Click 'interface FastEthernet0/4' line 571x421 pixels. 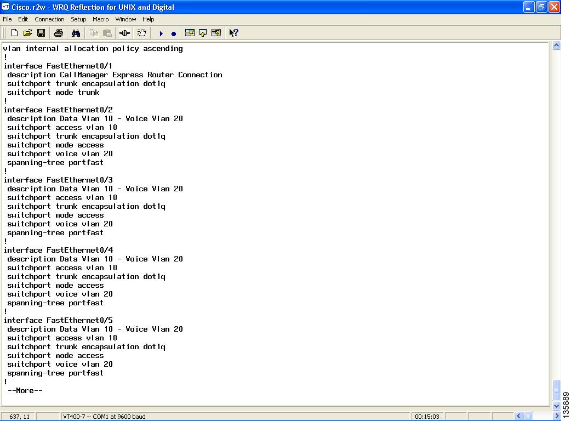(58, 250)
